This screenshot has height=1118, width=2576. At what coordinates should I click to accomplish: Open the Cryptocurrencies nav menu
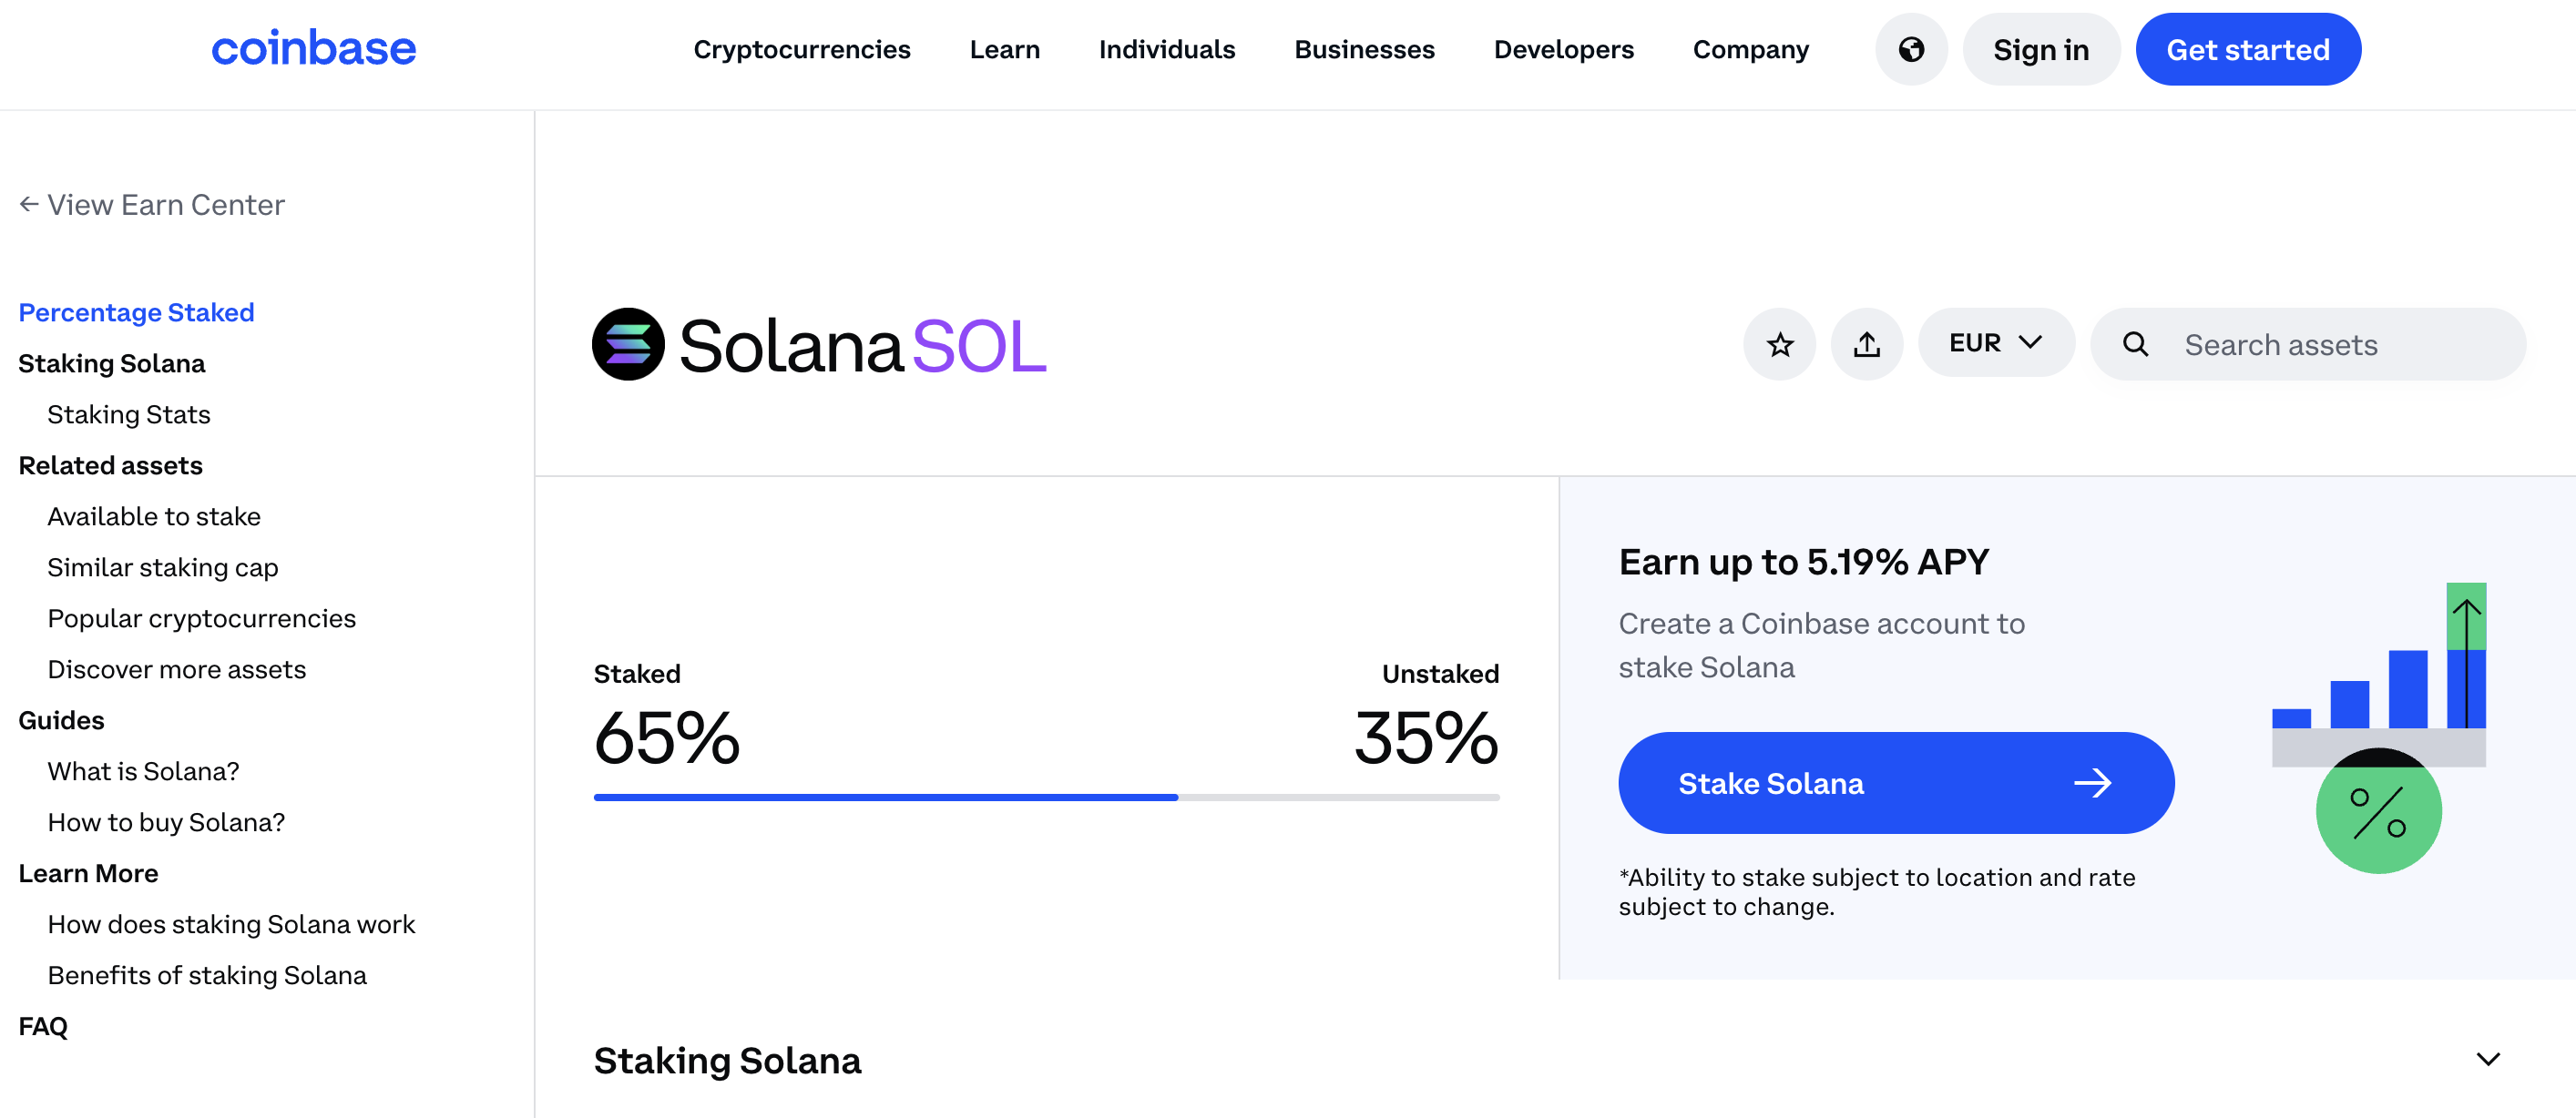tap(801, 49)
